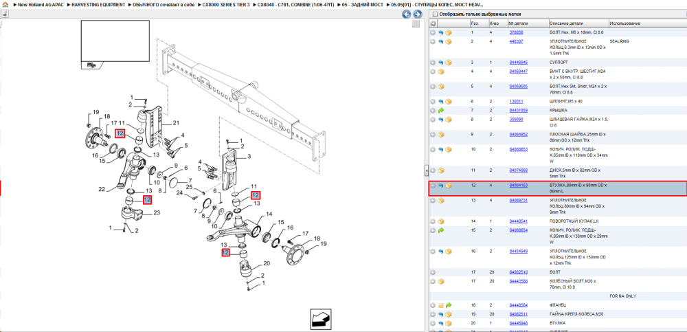687x332 pixels.
Task: Open part number link for ПОВОРОТНЫЙ КУЛАК,LH
Action: coord(518,221)
